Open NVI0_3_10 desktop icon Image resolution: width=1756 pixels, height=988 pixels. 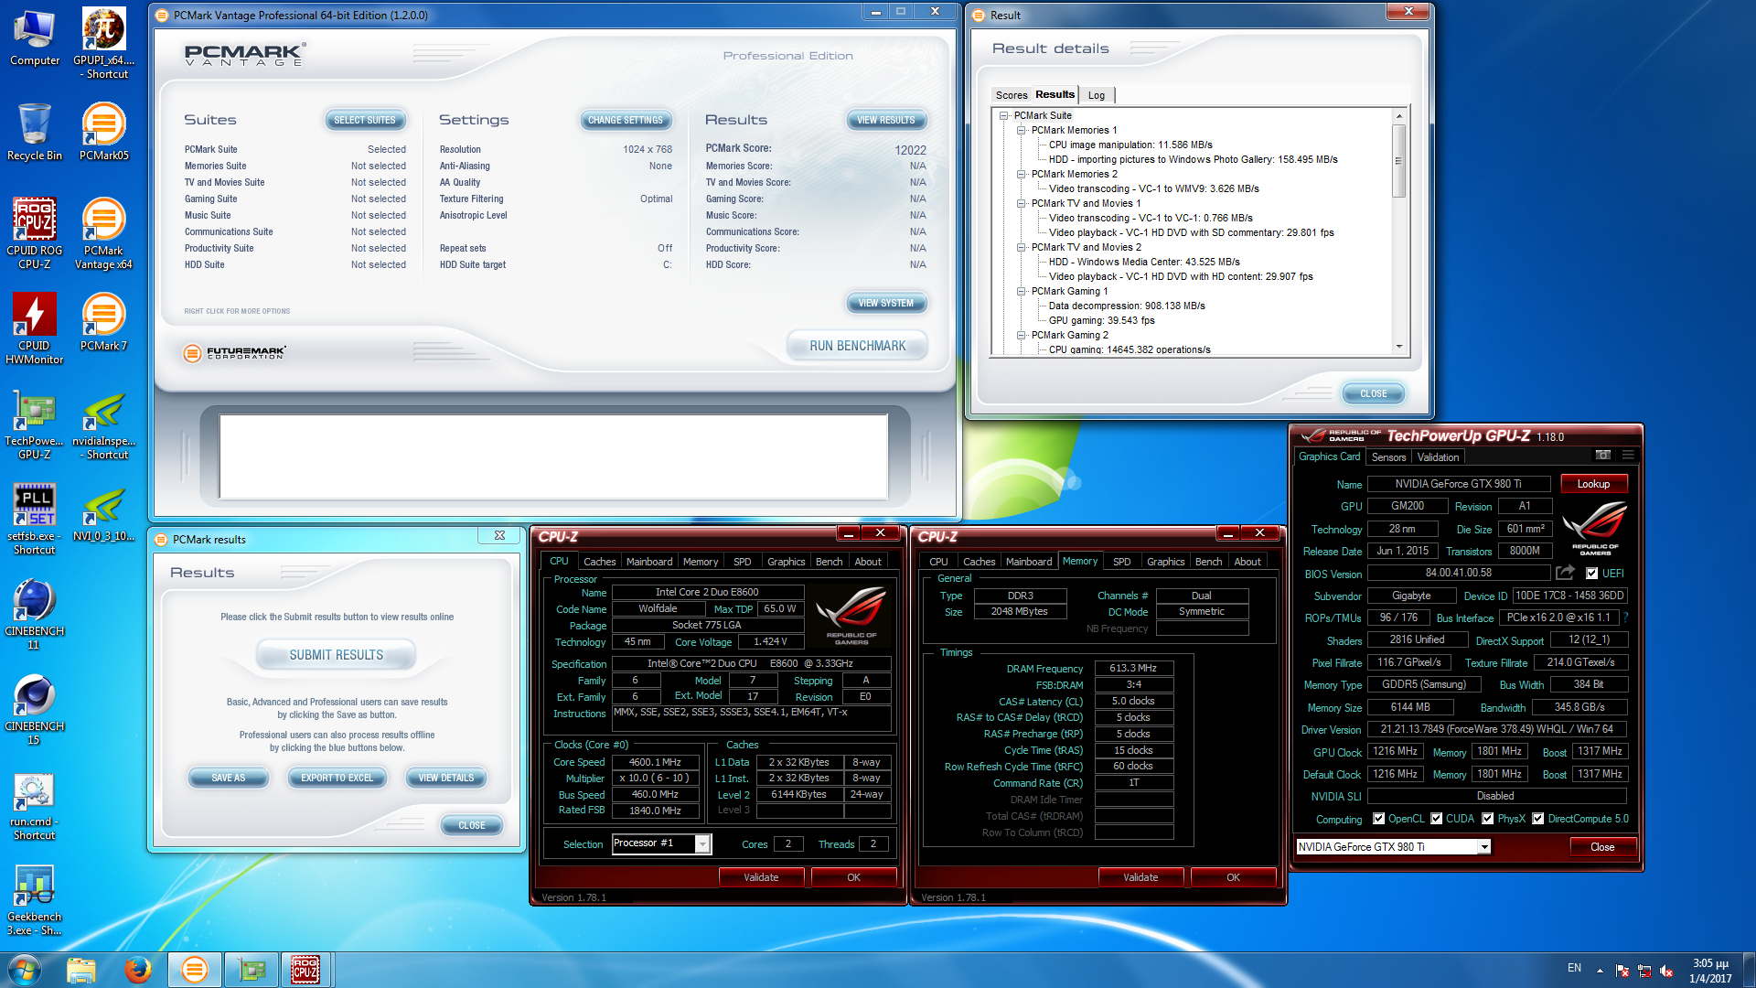coord(103,512)
